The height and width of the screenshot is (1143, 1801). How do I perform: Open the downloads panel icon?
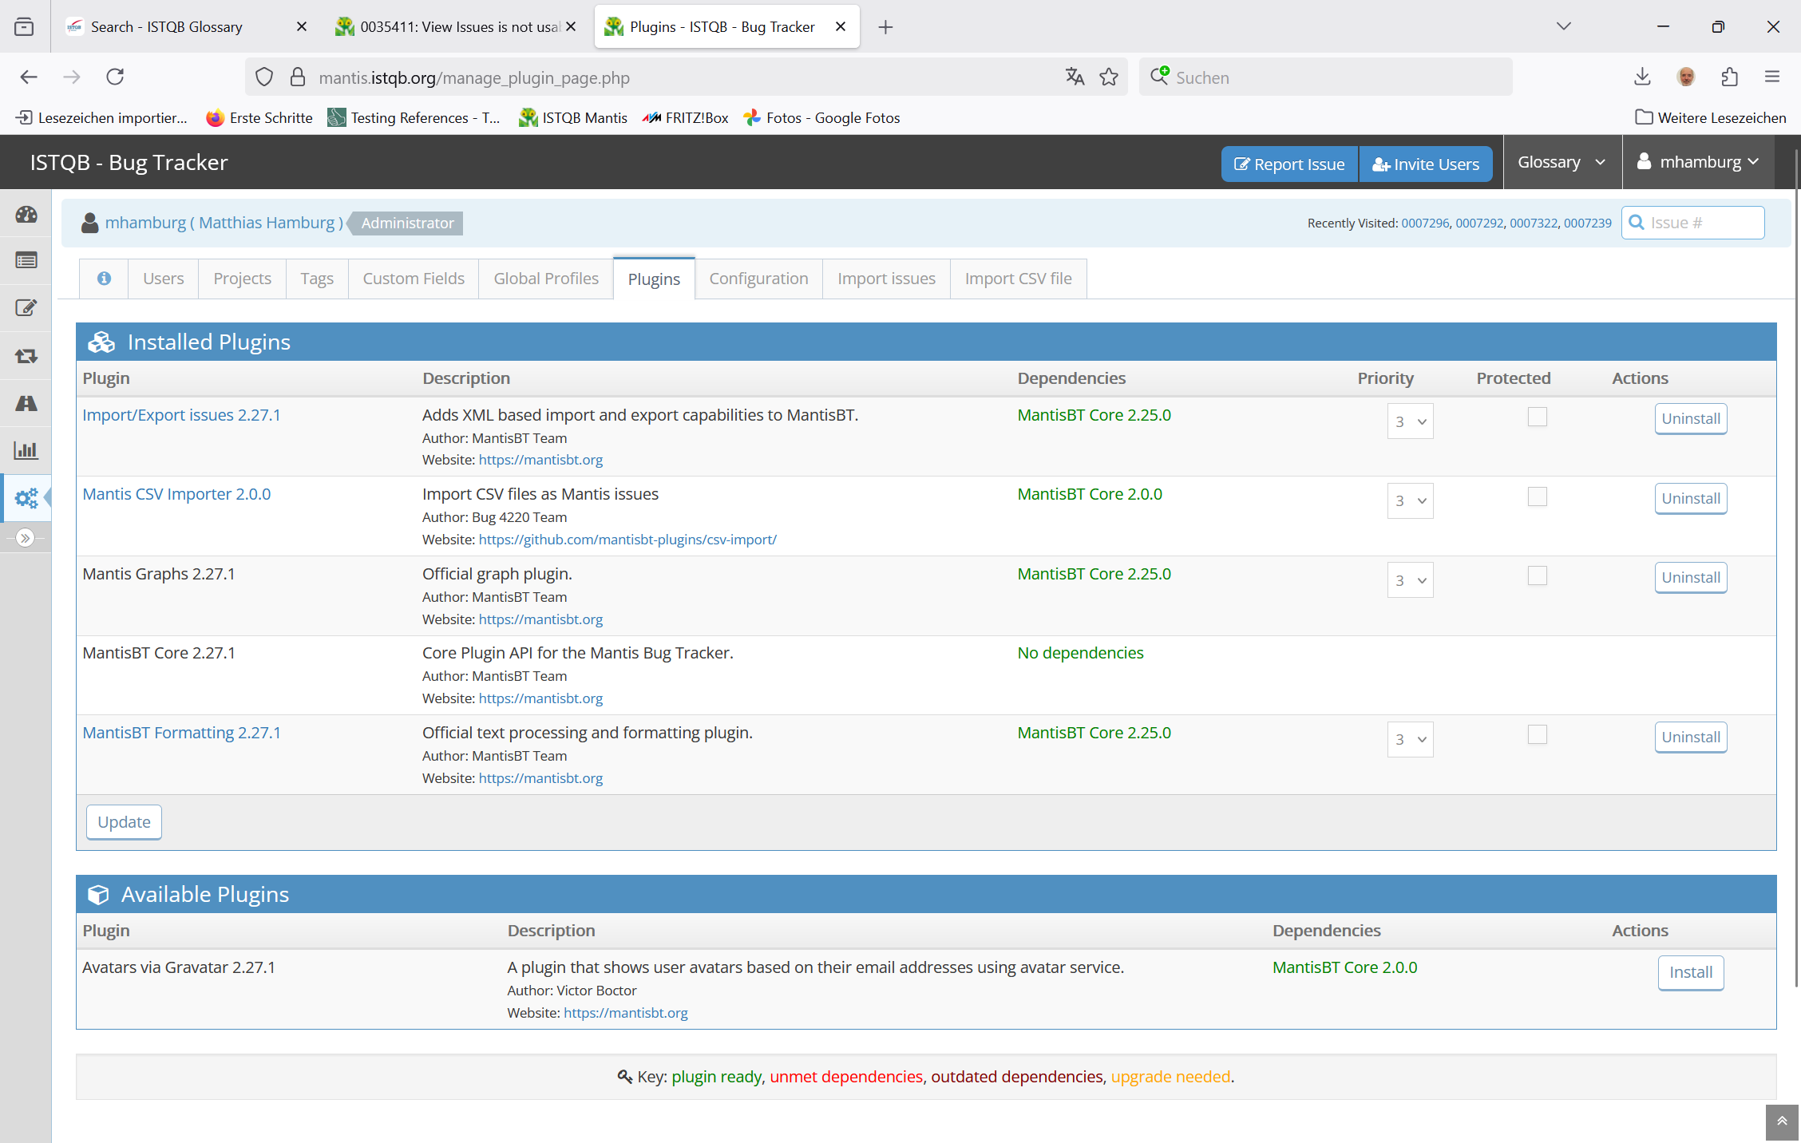click(x=1642, y=77)
